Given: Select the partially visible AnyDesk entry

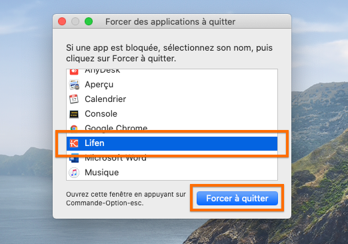Looking at the screenshot, I should point(172,73).
